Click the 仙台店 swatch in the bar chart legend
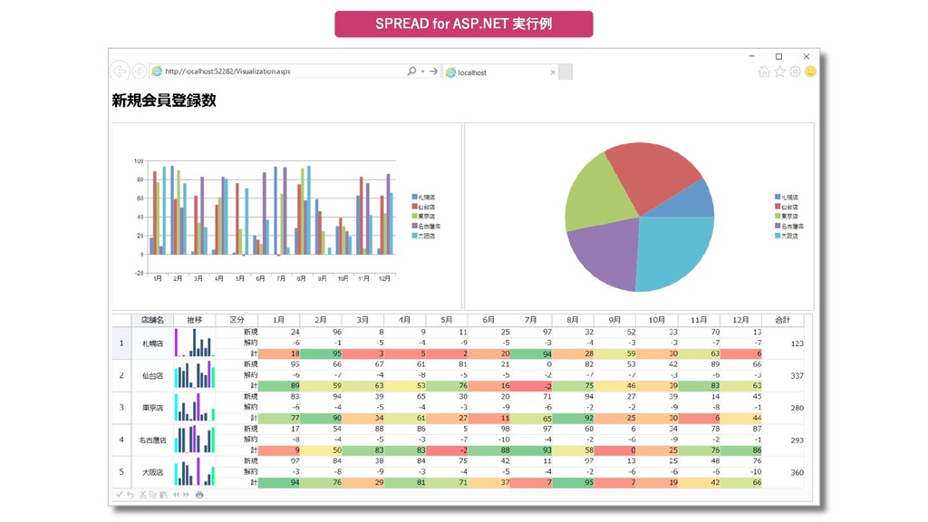This screenshot has height=522, width=928. click(414, 207)
